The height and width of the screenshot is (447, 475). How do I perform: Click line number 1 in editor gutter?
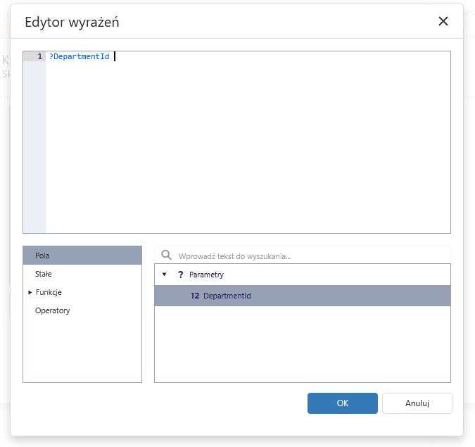pos(39,56)
